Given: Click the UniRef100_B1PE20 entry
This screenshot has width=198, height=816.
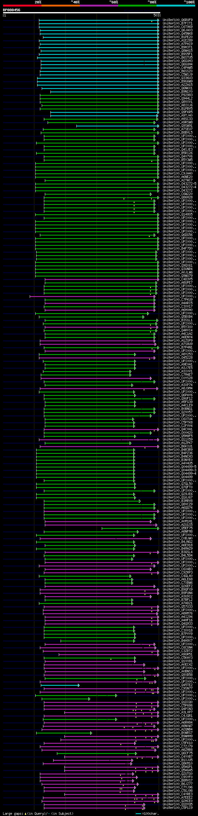Looking at the screenshot, I should point(178,37).
